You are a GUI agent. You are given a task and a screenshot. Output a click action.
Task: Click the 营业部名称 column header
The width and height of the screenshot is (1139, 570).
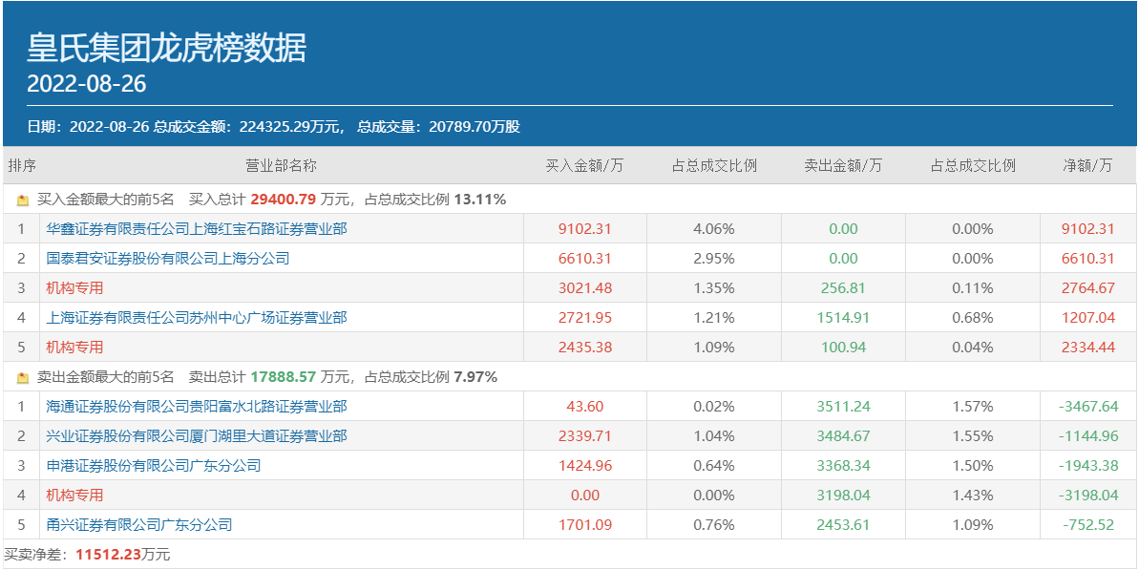pos(281,165)
